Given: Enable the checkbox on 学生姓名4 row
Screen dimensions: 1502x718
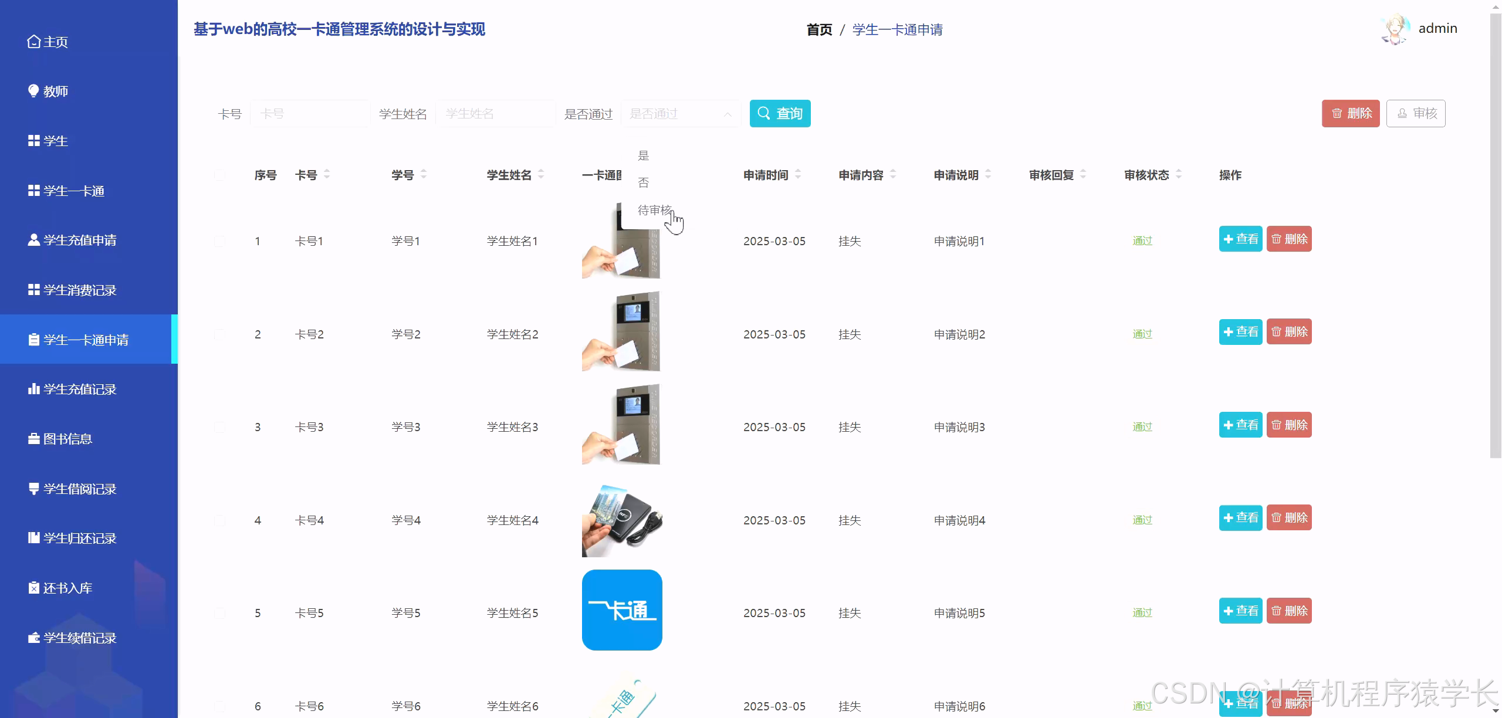Looking at the screenshot, I should pyautogui.click(x=220, y=520).
